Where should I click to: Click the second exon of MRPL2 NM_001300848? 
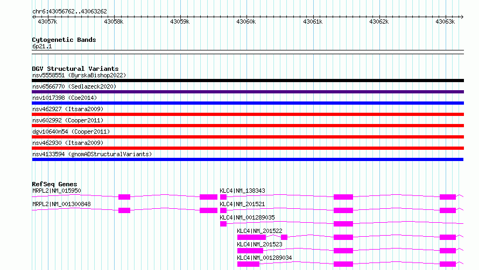coord(208,210)
